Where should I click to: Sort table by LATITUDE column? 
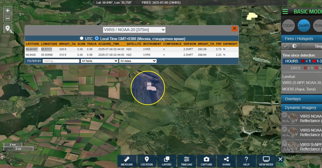[x=32, y=44]
